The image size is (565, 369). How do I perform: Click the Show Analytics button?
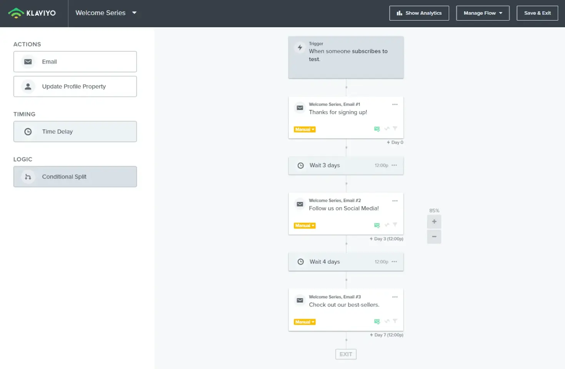point(419,13)
